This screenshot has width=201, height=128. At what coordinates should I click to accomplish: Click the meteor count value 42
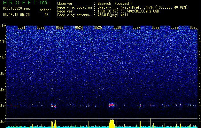(x=46, y=15)
